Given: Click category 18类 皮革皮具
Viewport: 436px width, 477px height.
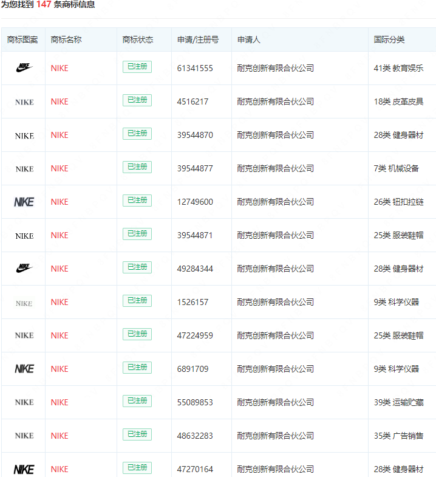Looking at the screenshot, I should click(398, 101).
